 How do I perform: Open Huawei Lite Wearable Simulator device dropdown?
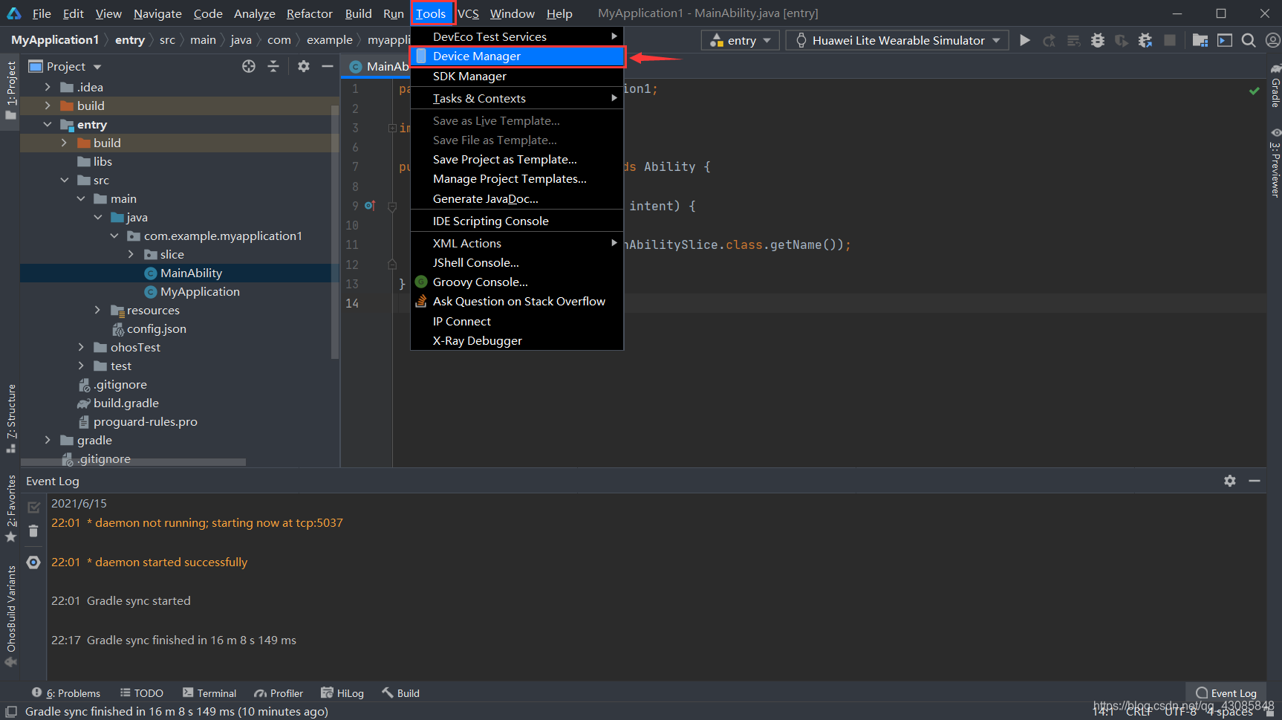tap(897, 40)
